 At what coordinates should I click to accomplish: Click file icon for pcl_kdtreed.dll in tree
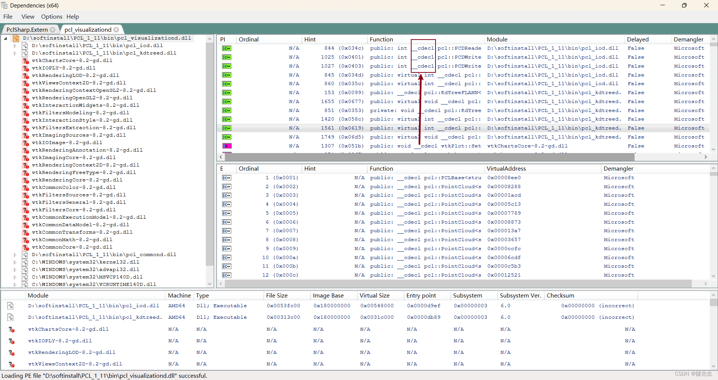coord(25,53)
